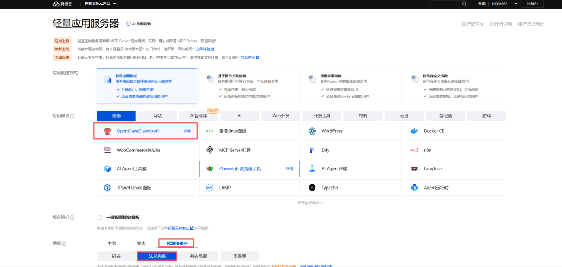Open 详情 link on Playwright card
Image resolution: width=562 pixels, height=267 pixels.
(x=290, y=169)
